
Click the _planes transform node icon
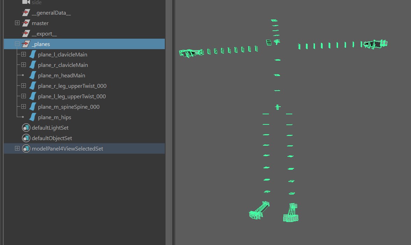[25, 44]
